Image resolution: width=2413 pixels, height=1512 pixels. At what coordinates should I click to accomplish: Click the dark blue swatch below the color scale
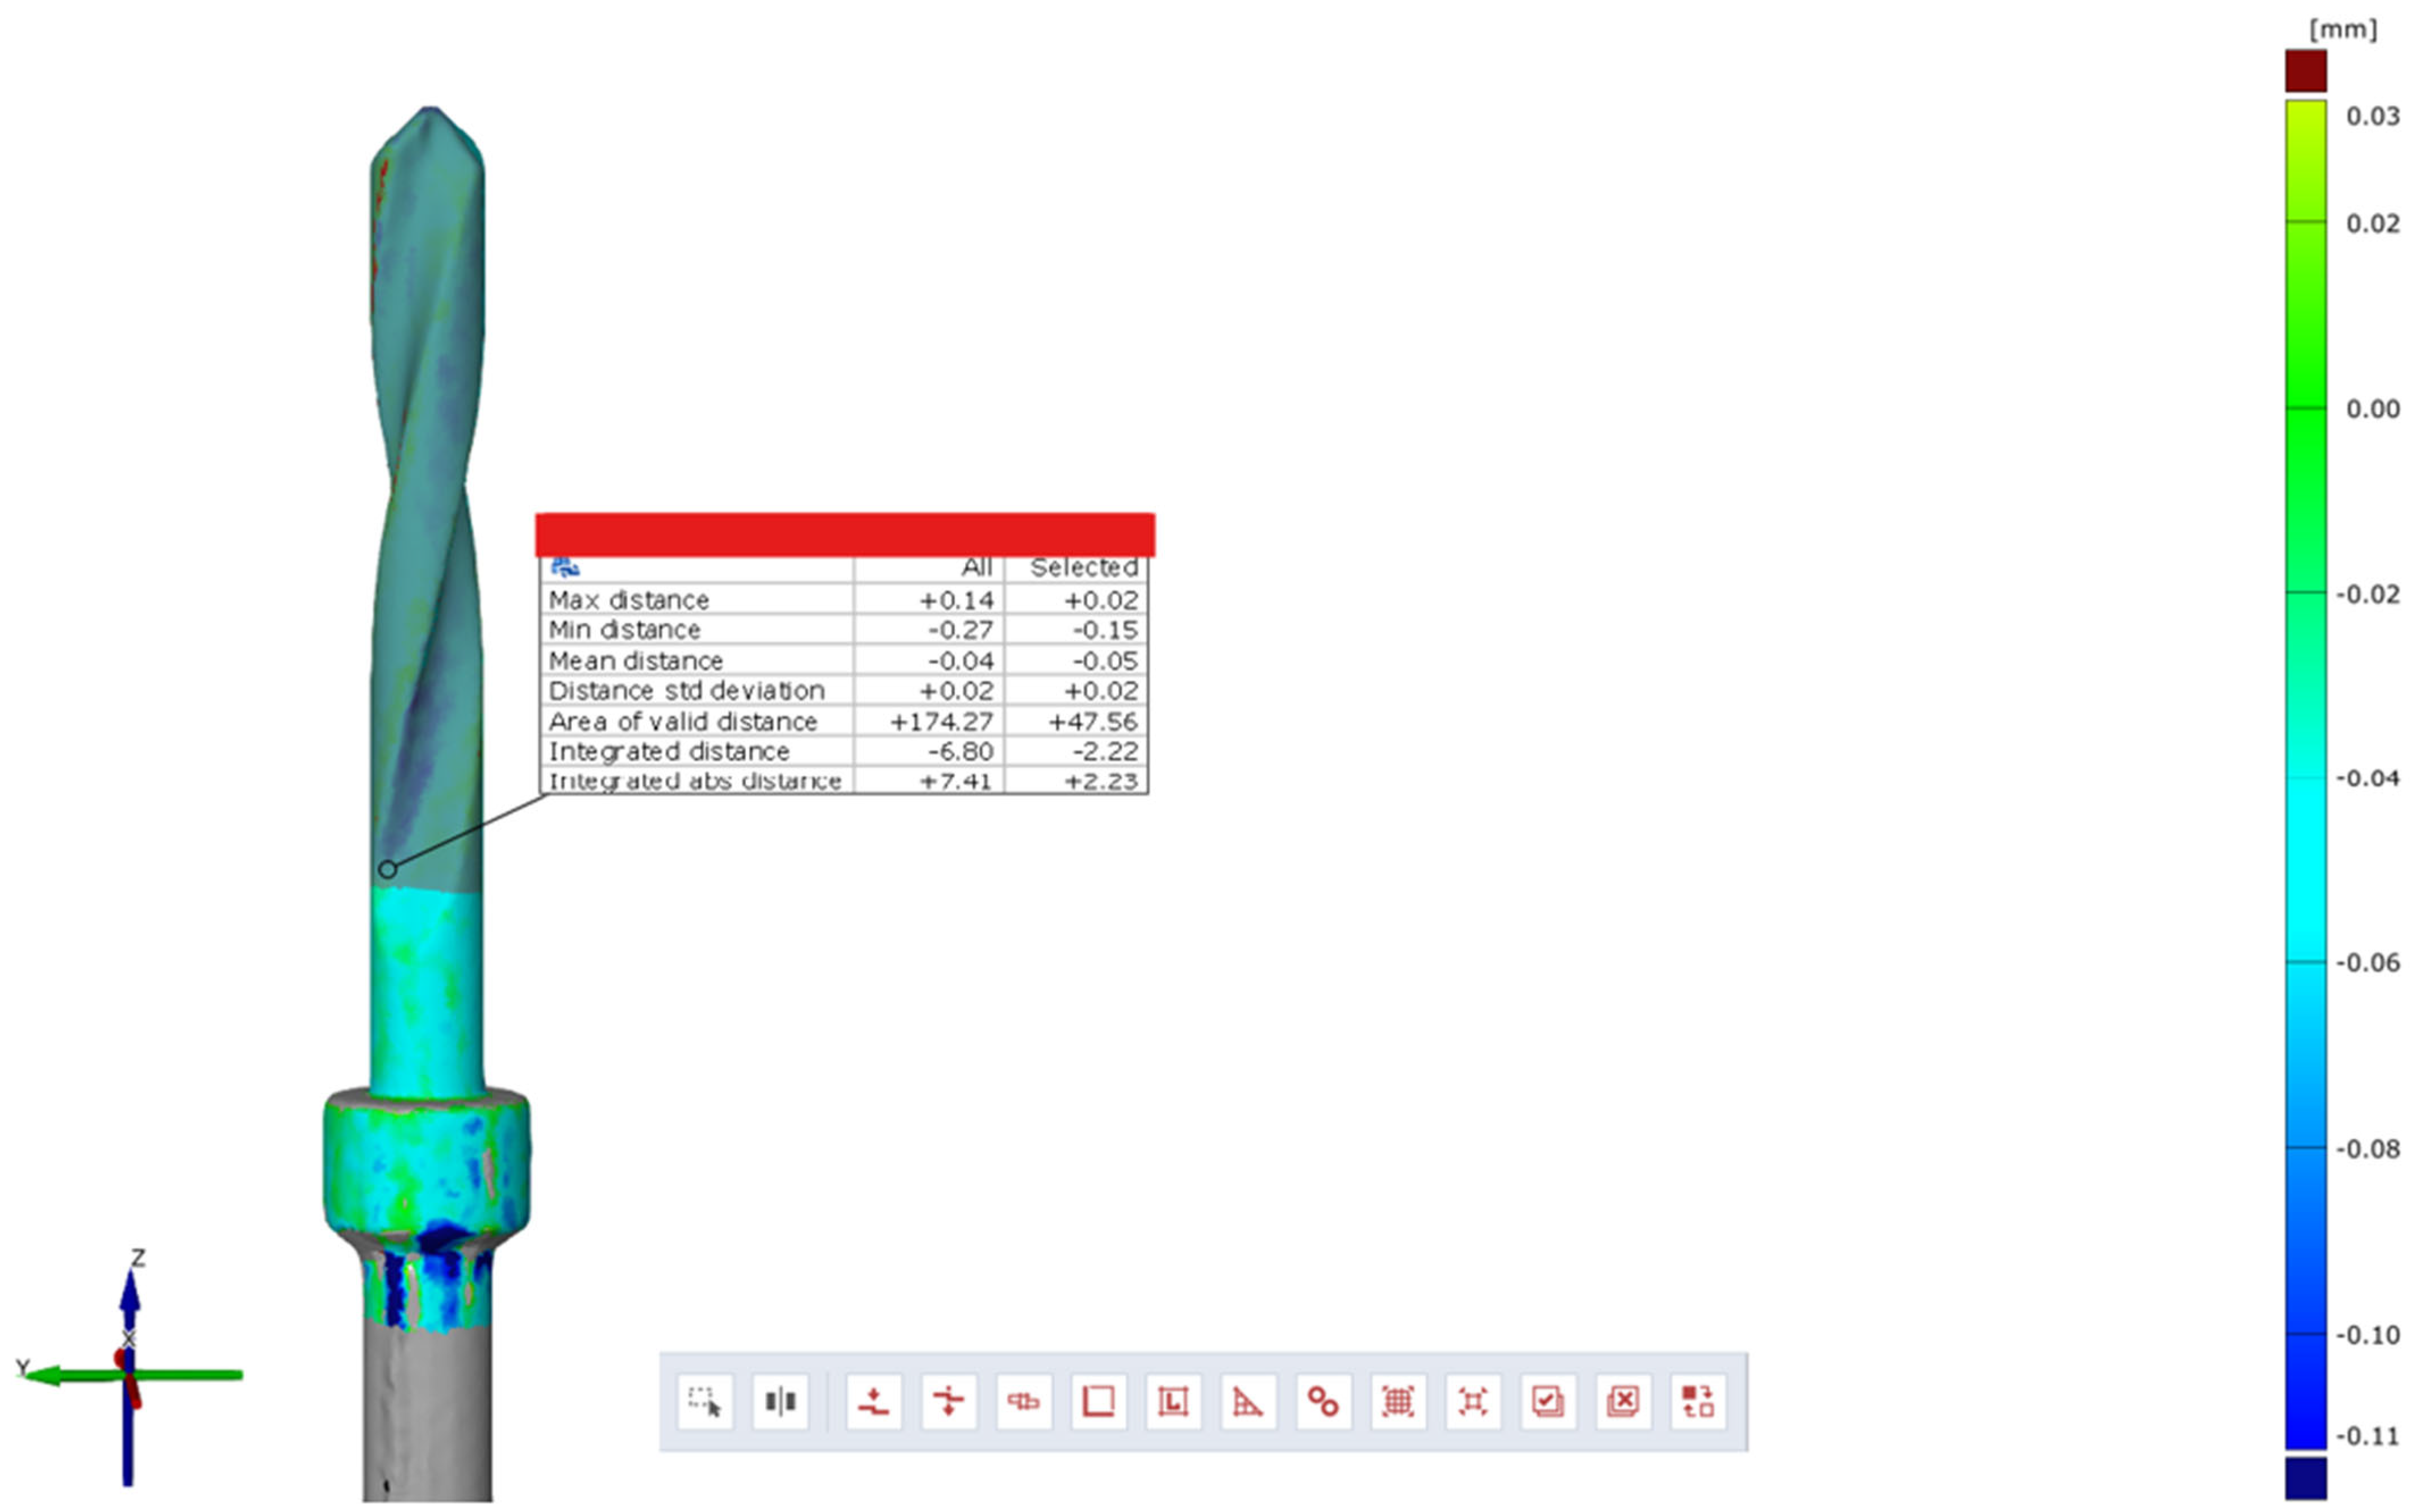[x=2306, y=1478]
